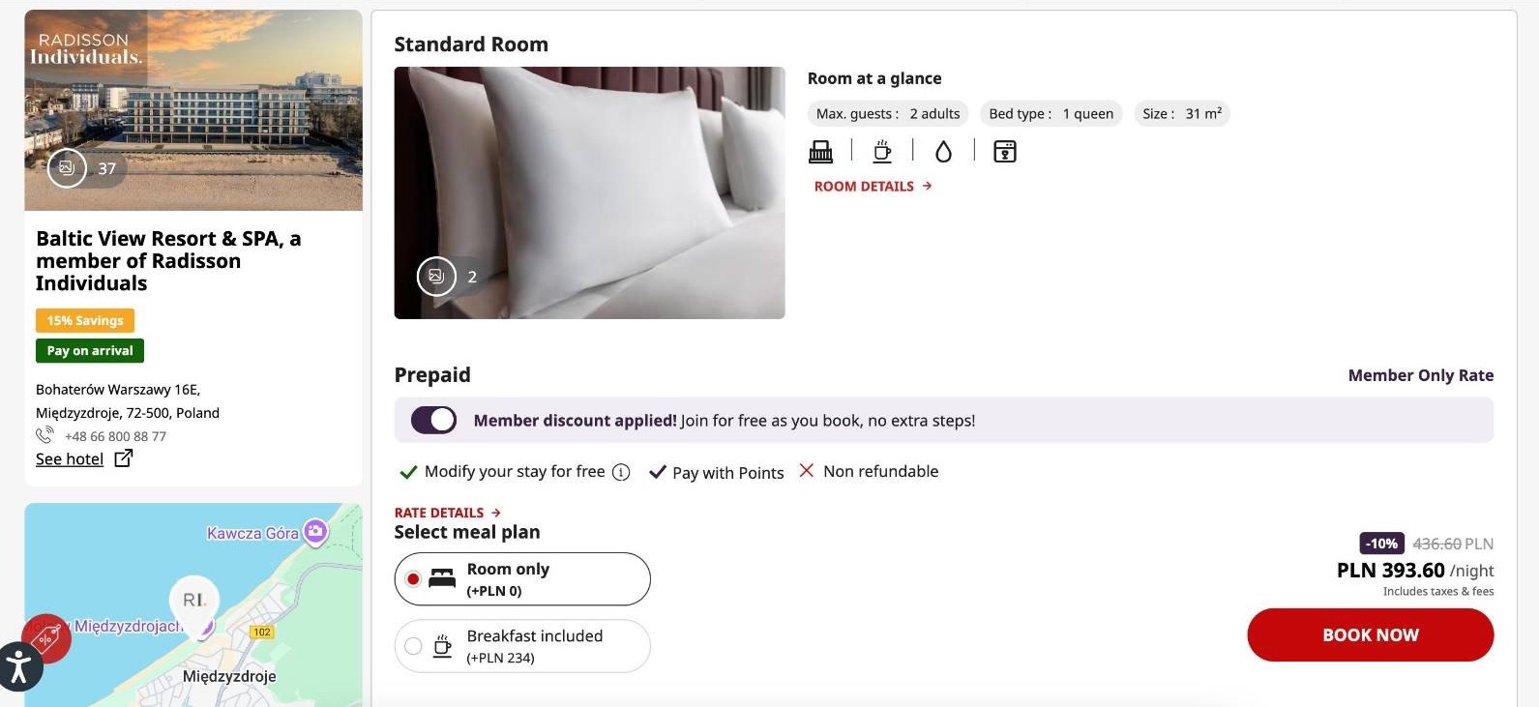Open the hotel photo gallery icon

67,167
